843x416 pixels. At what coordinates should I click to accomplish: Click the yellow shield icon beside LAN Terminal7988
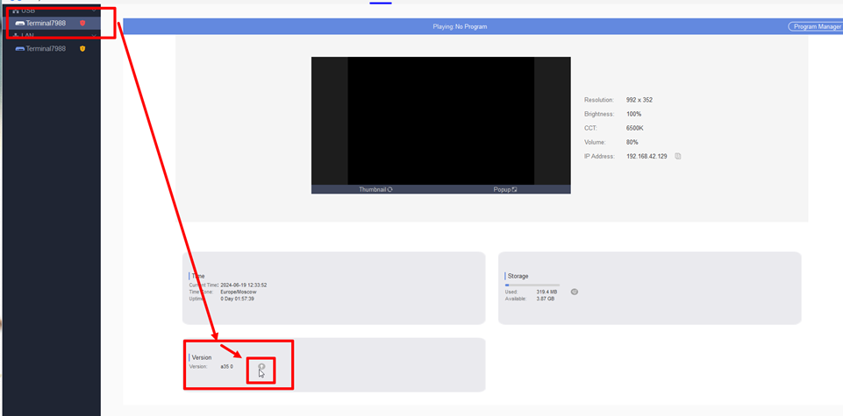pos(82,49)
